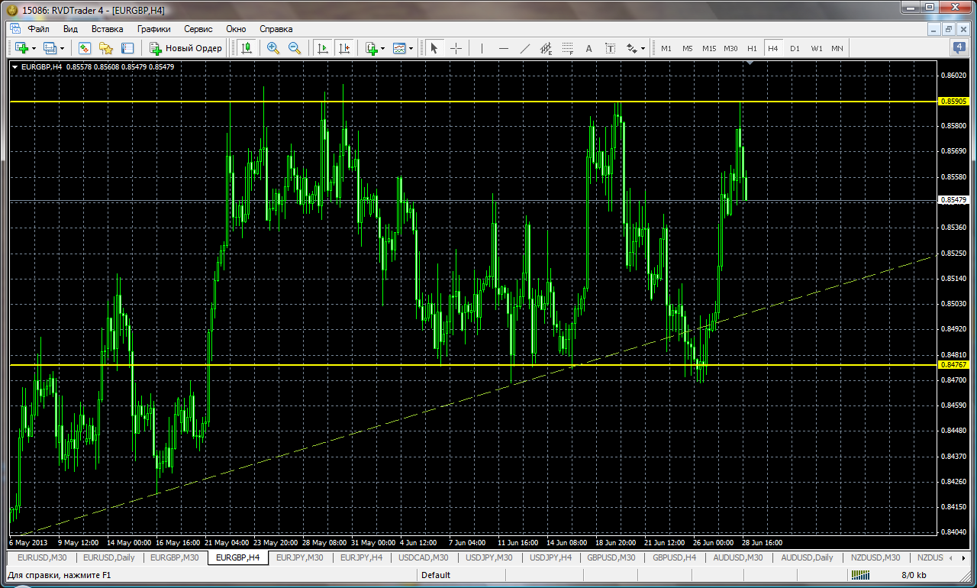Open the Файл menu
This screenshot has width=977, height=588.
38,29
